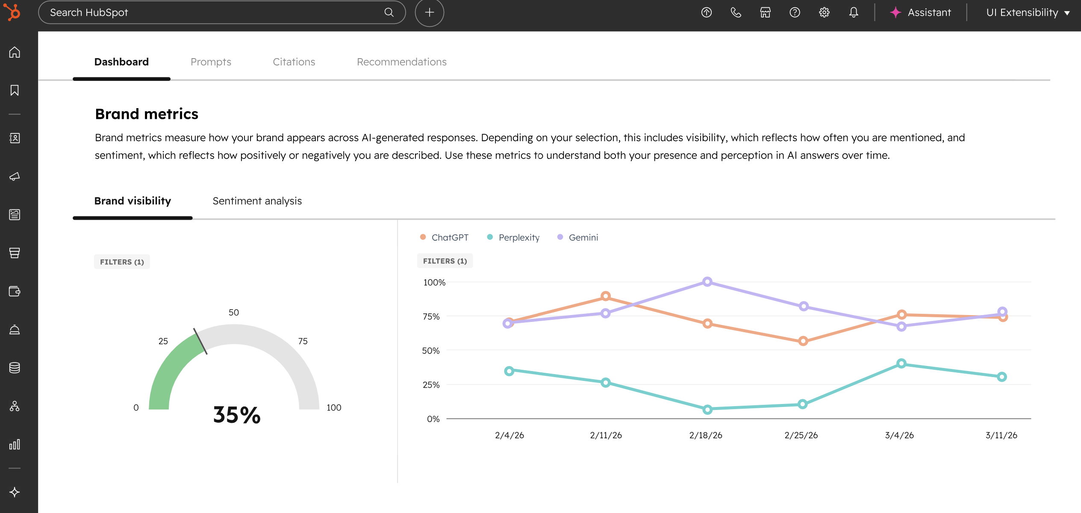The image size is (1081, 513).
Task: Open the Marketplace storefront icon
Action: (765, 12)
